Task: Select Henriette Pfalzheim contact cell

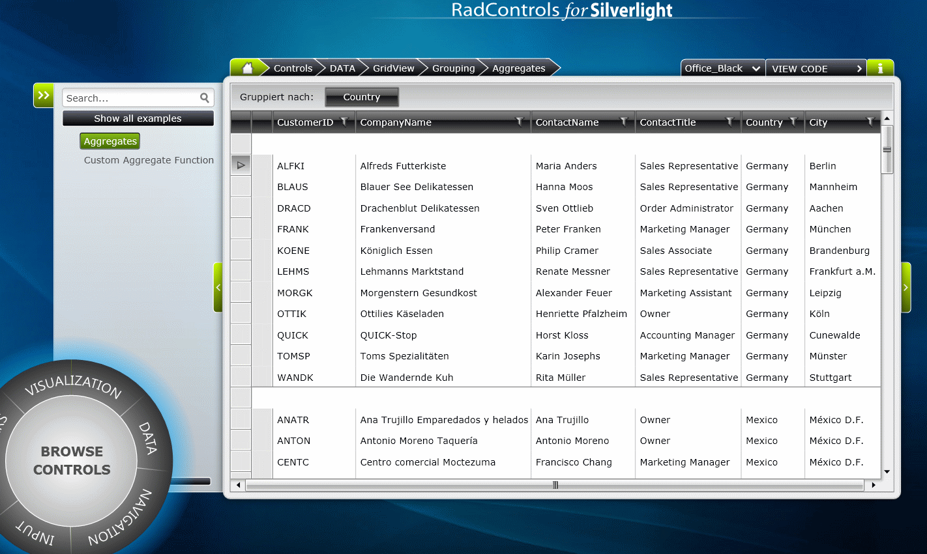Action: point(581,314)
